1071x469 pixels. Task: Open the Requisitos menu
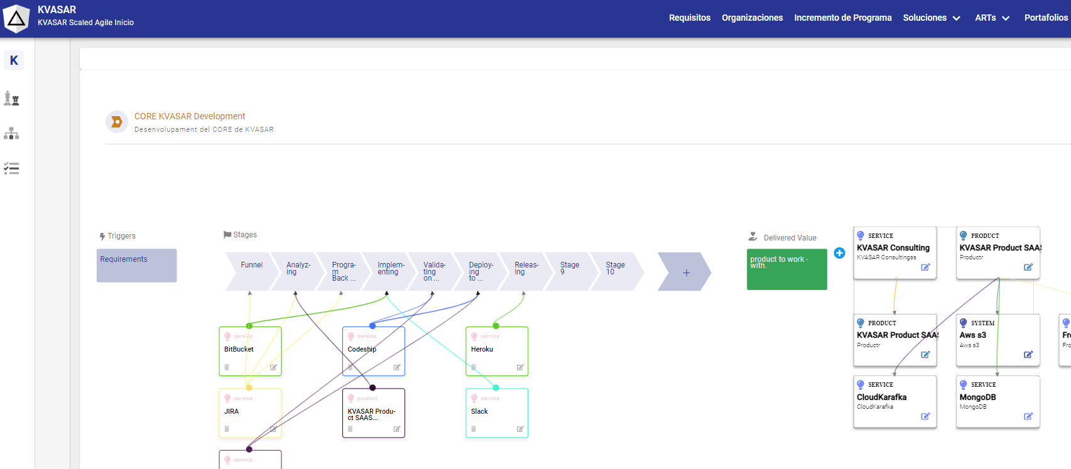click(x=690, y=18)
